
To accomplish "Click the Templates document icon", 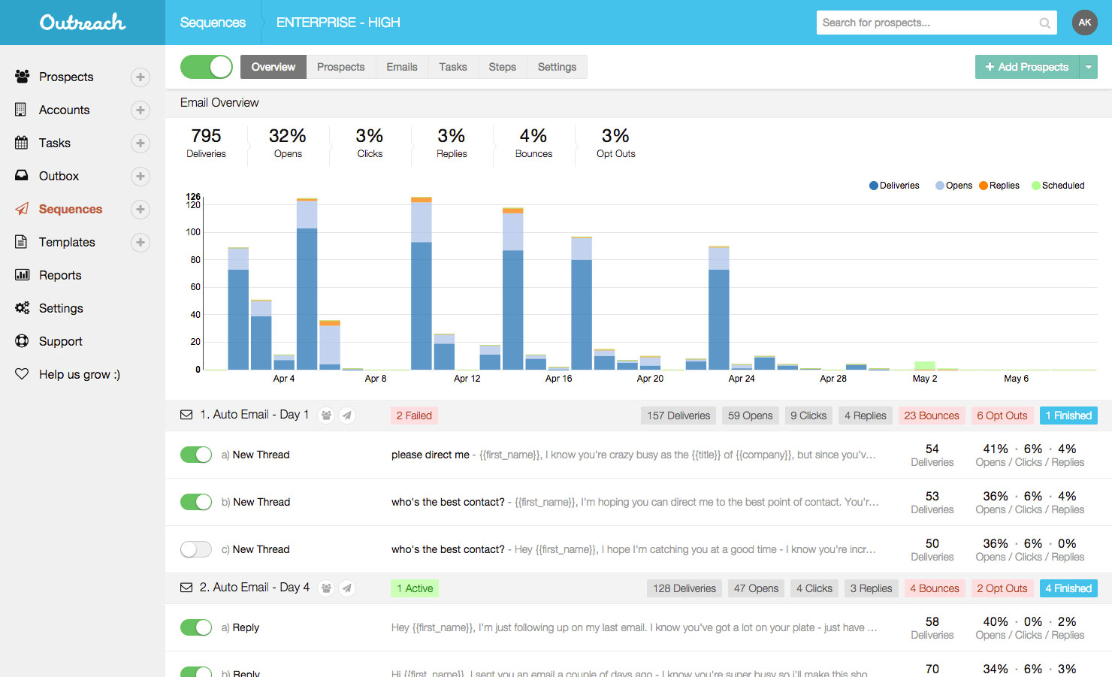I will click(x=21, y=242).
